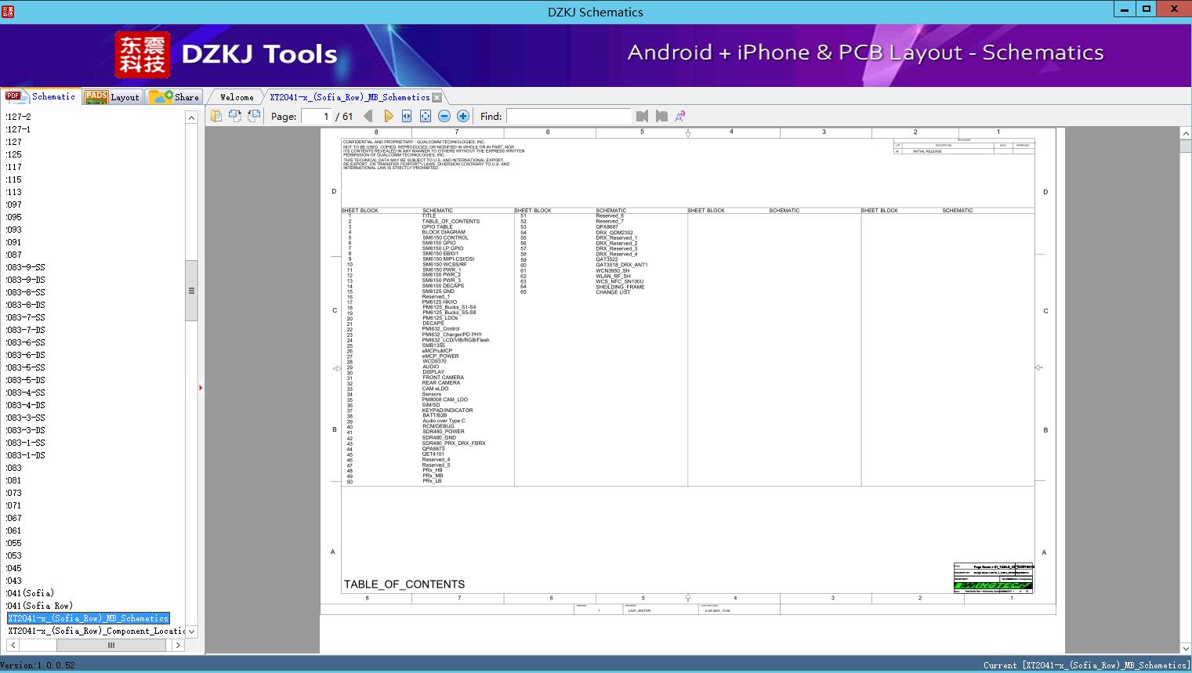
Task: Select tree item :097
Action: point(14,204)
